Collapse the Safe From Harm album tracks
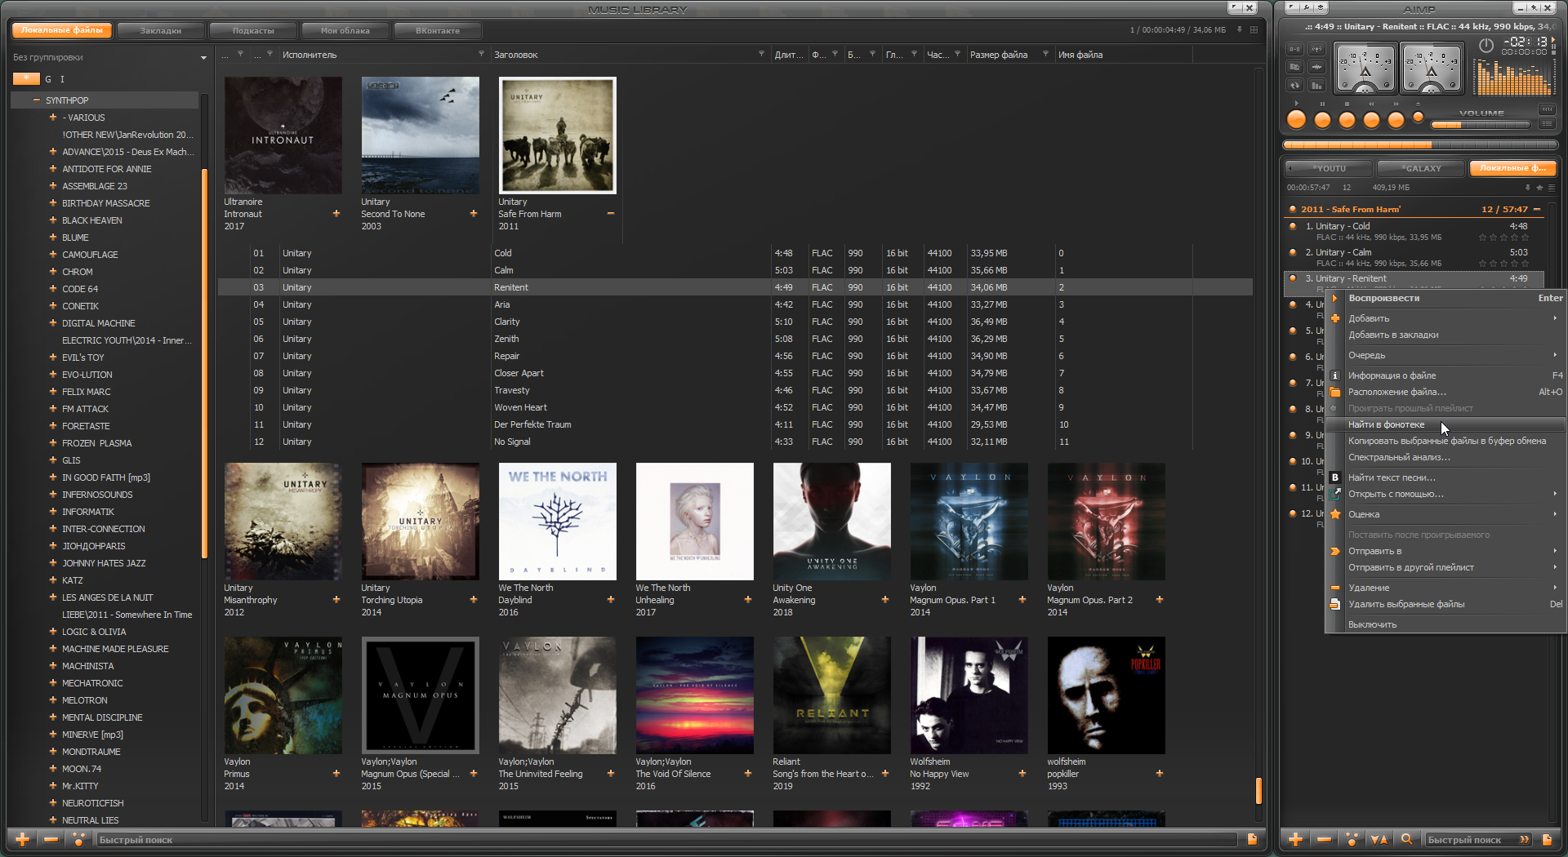The image size is (1568, 857). (x=610, y=214)
